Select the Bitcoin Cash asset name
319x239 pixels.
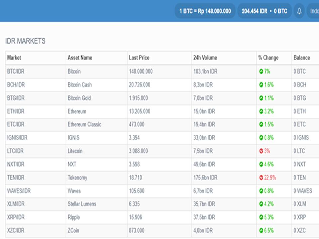click(80, 85)
